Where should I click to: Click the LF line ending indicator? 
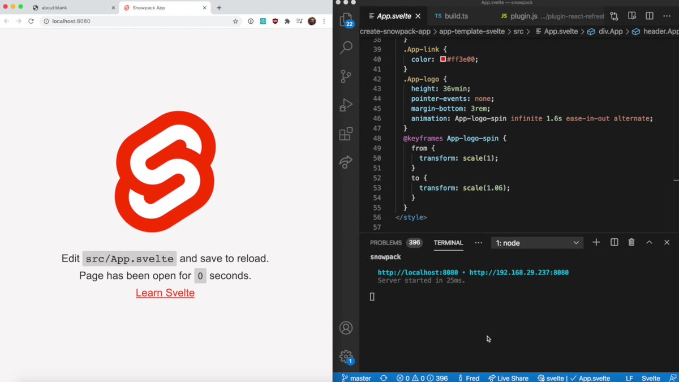(x=629, y=378)
